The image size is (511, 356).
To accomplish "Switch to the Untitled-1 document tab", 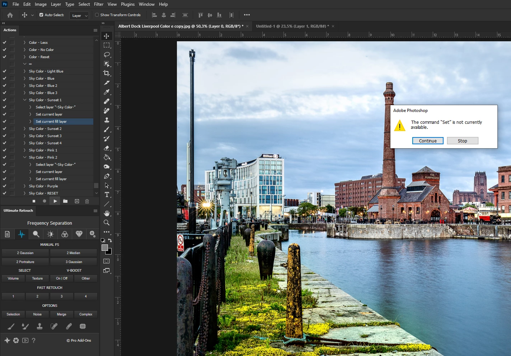I will [291, 26].
